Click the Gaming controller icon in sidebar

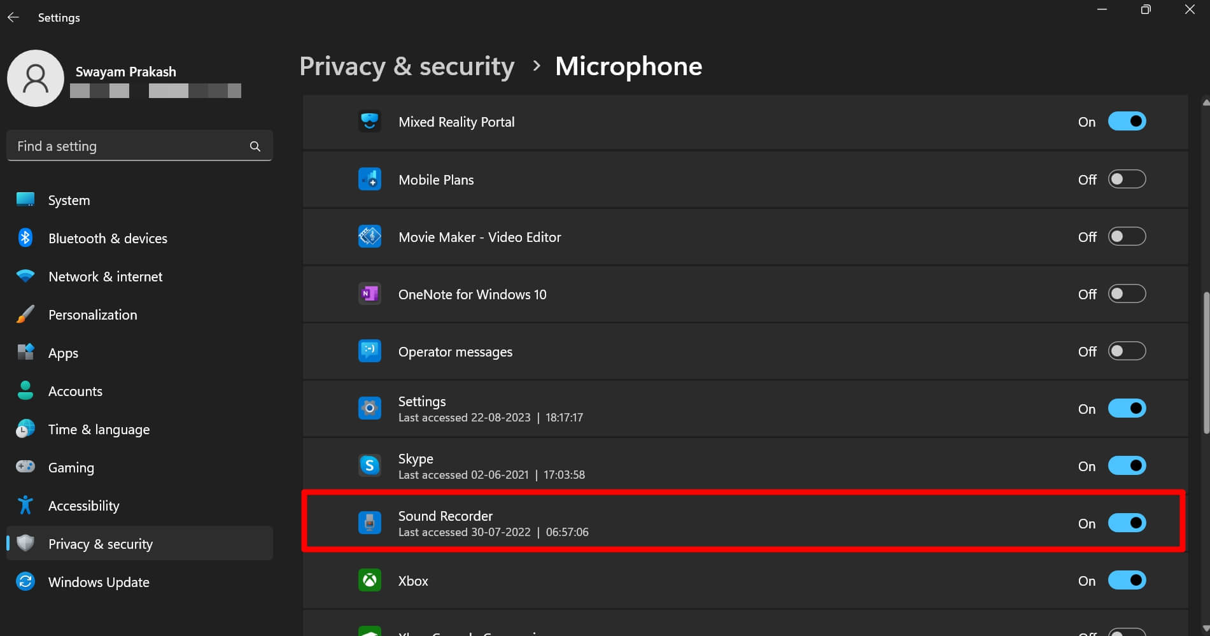[25, 467]
